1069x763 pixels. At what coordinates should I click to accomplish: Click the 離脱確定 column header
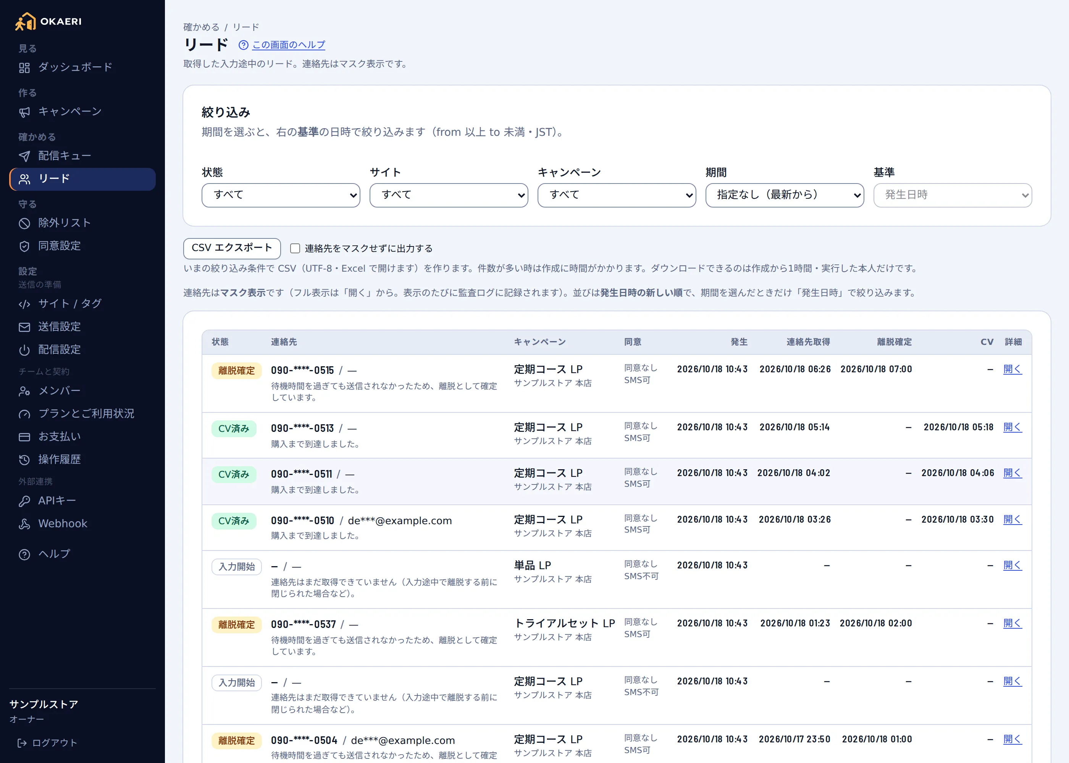click(x=894, y=342)
